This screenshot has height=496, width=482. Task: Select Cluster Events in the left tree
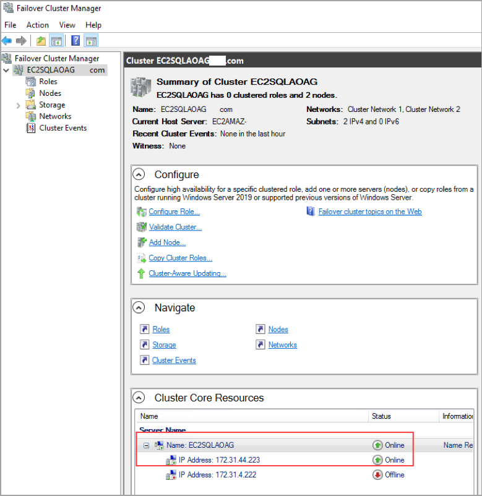pyautogui.click(x=63, y=128)
